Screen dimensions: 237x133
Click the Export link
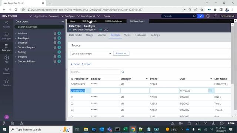pos(75,64)
